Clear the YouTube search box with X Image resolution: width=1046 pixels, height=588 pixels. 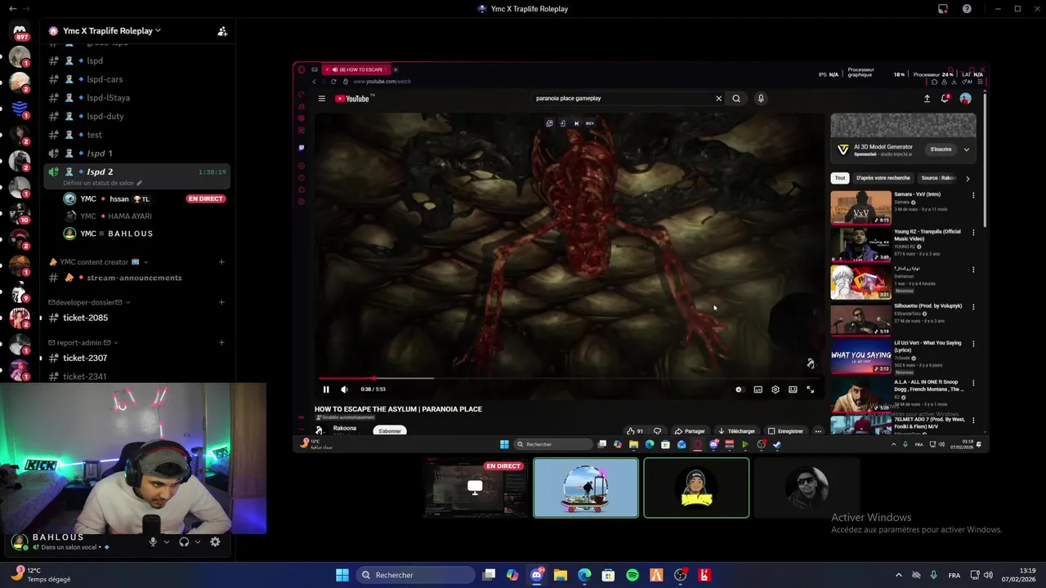pyautogui.click(x=719, y=99)
